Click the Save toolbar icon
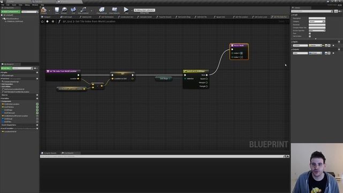Viewport: 343px width, 193px height. pos(57,10)
